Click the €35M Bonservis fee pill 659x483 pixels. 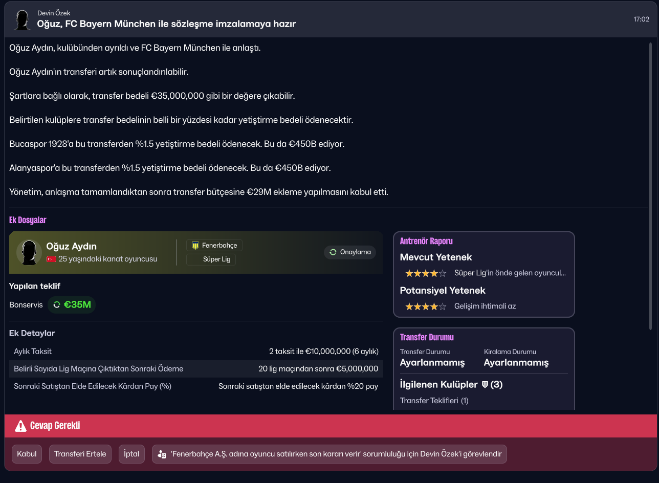(72, 305)
